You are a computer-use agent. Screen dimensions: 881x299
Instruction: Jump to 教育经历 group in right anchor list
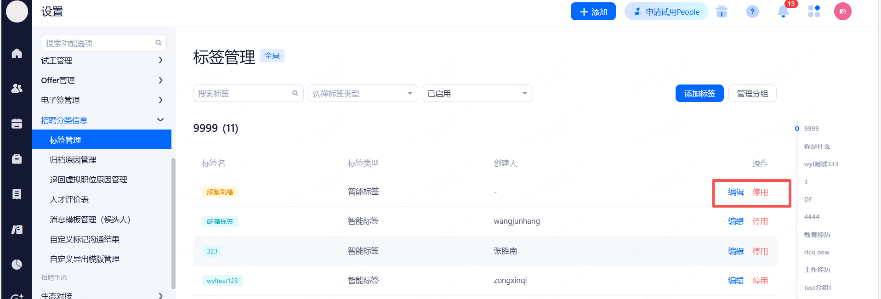tap(817, 235)
